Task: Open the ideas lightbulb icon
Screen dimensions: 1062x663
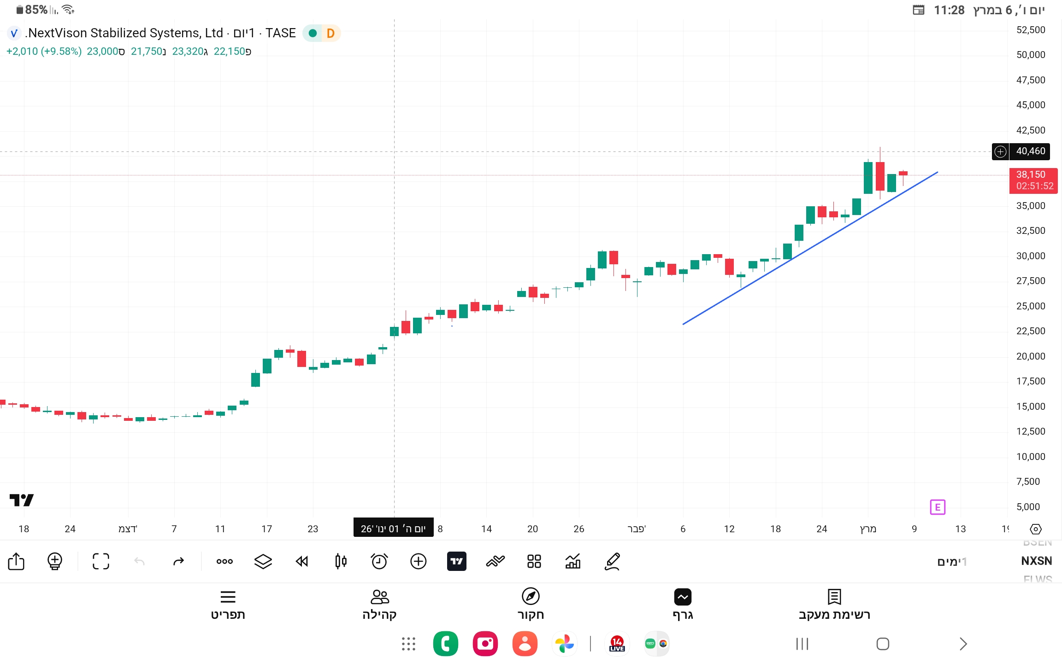Action: [55, 561]
